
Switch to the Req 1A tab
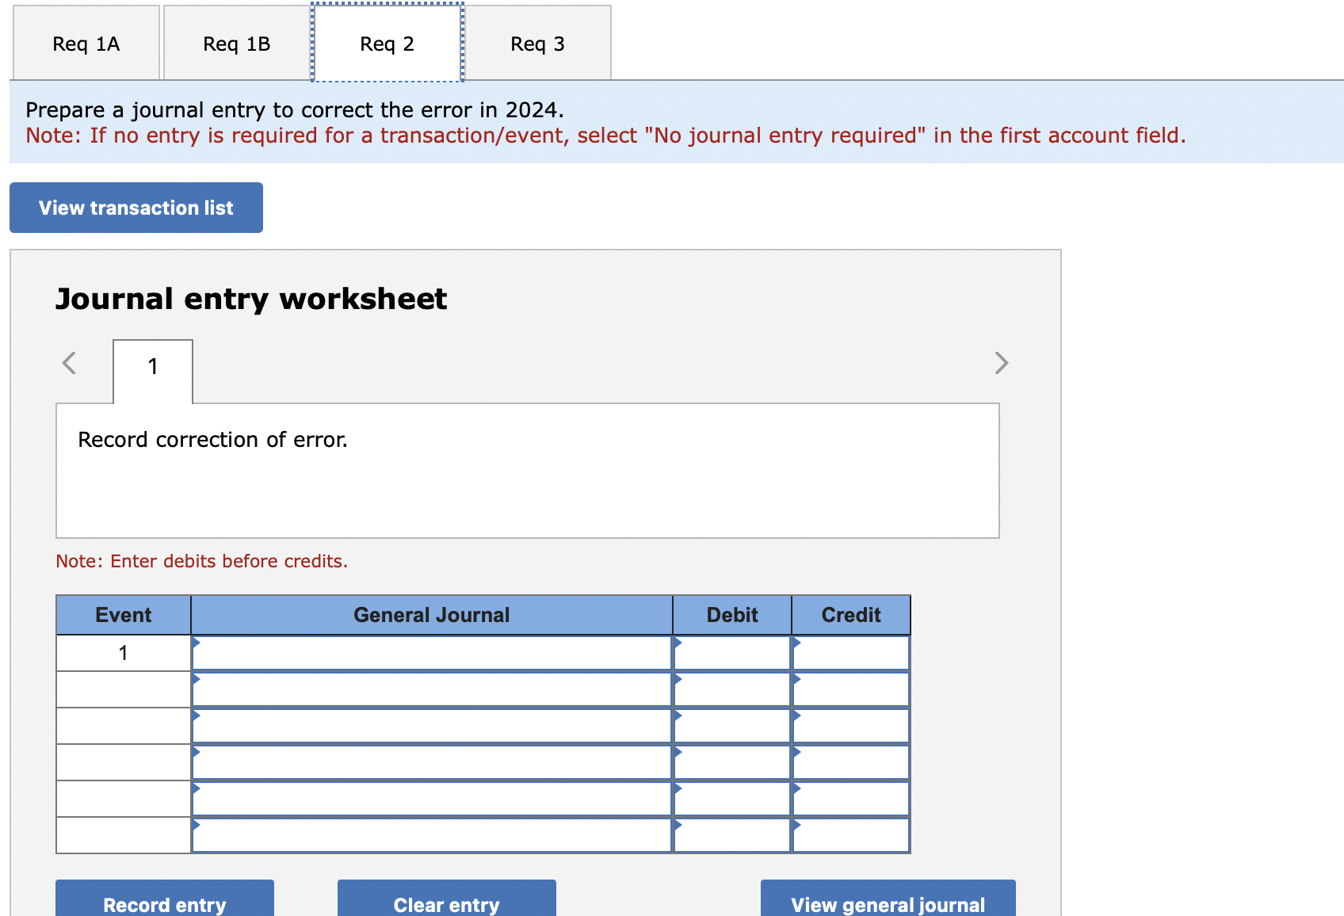point(84,44)
